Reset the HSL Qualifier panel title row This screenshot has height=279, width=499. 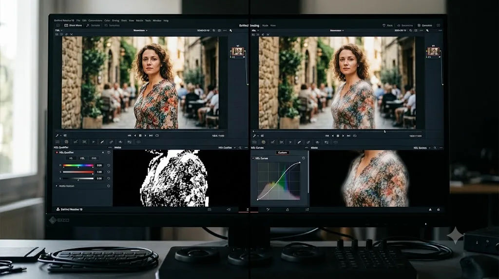pyautogui.click(x=109, y=153)
